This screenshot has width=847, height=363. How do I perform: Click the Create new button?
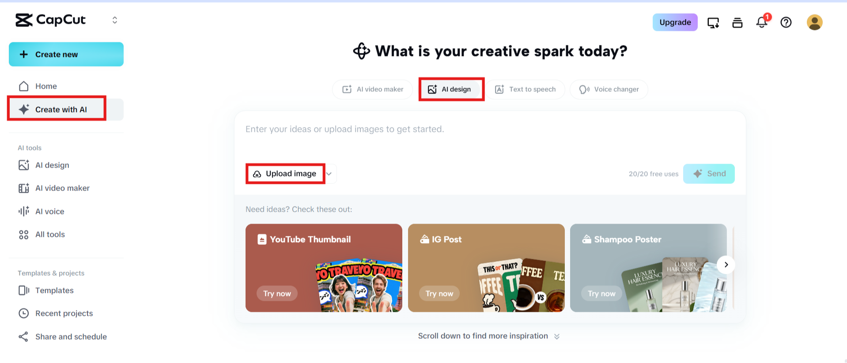(66, 54)
